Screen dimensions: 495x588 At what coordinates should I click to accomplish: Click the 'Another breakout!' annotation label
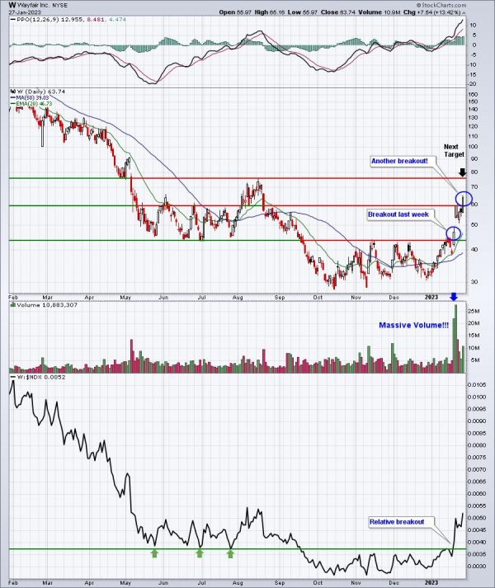(x=399, y=161)
